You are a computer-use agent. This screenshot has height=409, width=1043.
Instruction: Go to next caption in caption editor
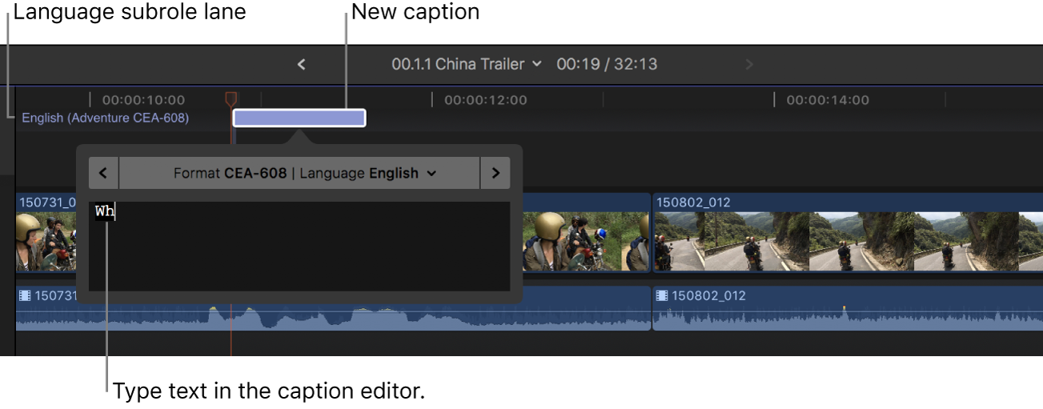pos(495,173)
